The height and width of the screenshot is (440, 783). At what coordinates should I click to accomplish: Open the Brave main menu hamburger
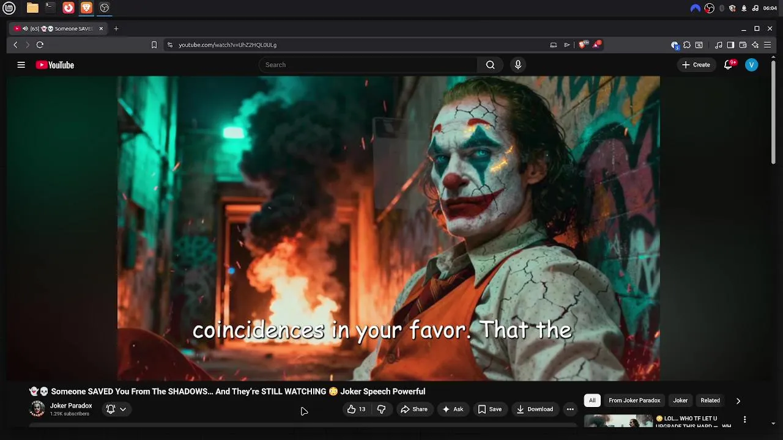(x=767, y=45)
